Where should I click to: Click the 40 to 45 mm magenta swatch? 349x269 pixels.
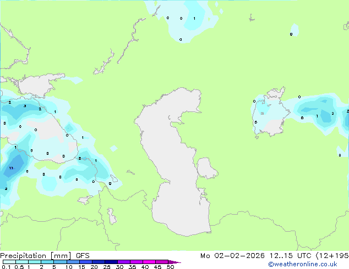point(149,262)
